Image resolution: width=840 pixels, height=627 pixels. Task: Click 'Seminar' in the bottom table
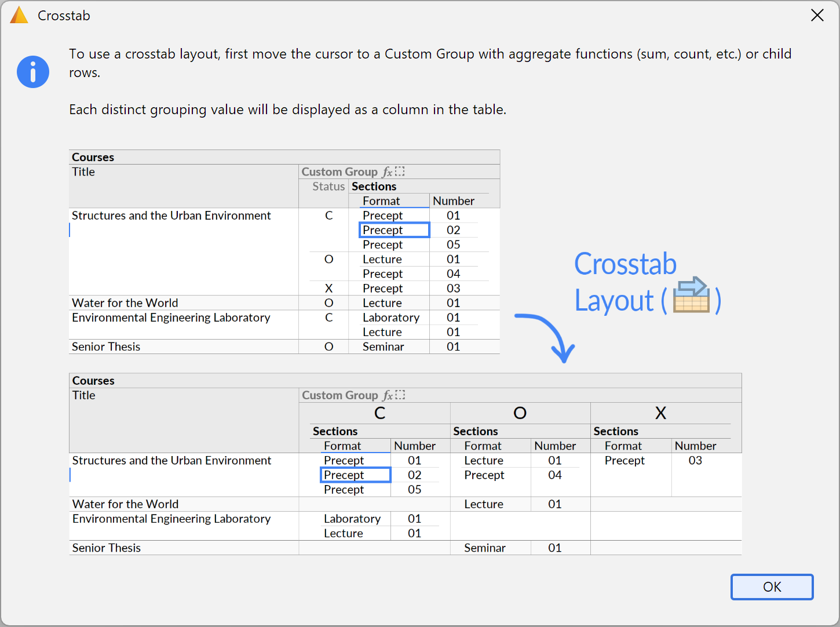[x=485, y=548]
